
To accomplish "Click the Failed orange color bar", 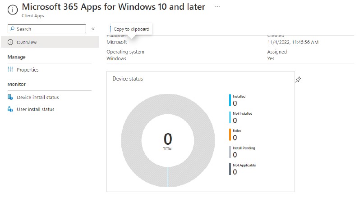I will [x=230, y=134].
